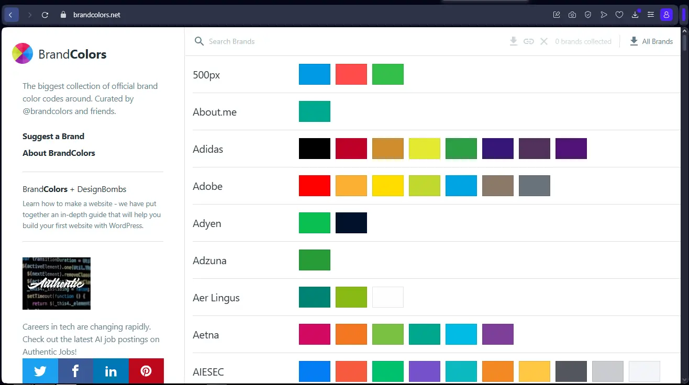Image resolution: width=689 pixels, height=385 pixels.
Task: Open the browser downloads icon
Action: (x=635, y=15)
